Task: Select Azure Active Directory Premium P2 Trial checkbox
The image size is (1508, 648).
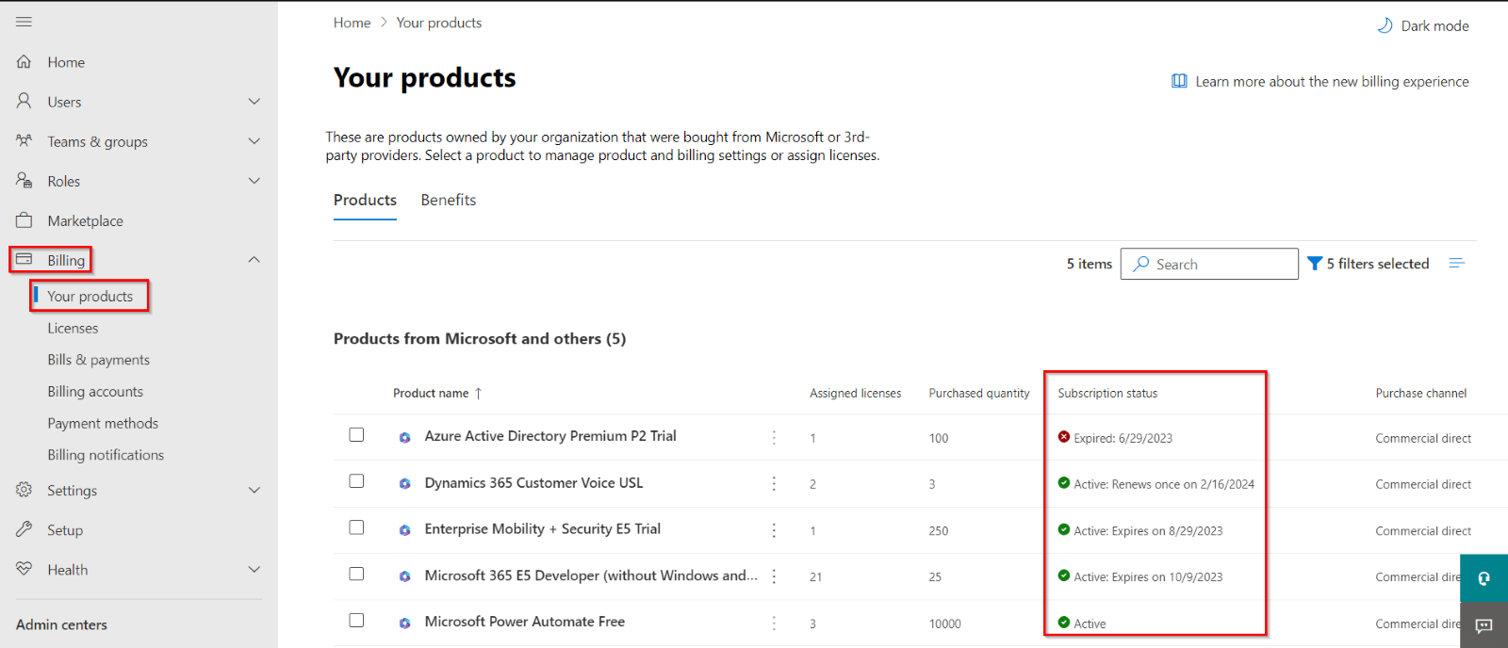Action: 356,435
